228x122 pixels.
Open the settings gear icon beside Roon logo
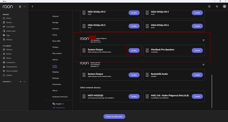(20, 7)
